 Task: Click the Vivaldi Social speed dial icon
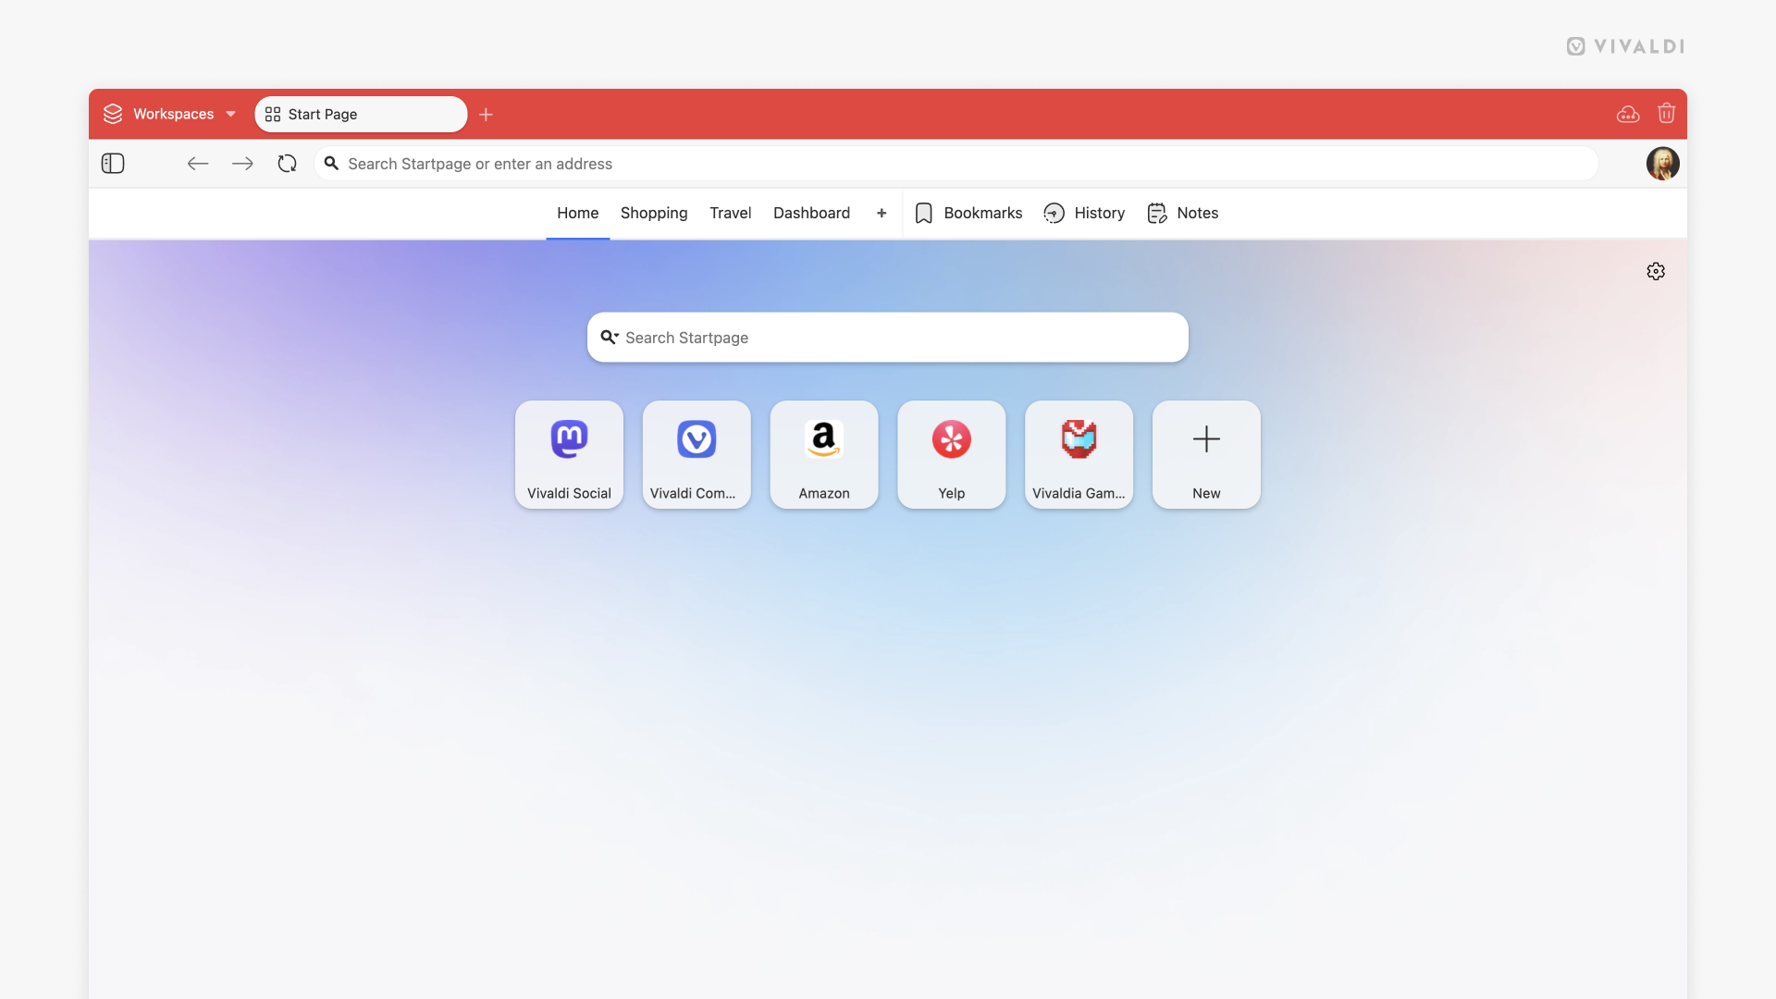click(x=569, y=454)
